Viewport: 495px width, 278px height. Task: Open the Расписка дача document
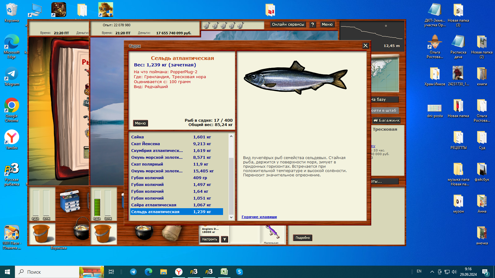pos(458,46)
